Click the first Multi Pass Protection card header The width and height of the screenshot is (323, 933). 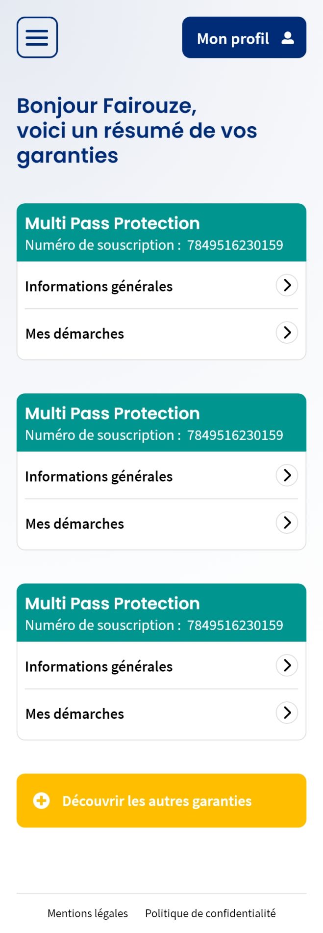[x=161, y=233]
